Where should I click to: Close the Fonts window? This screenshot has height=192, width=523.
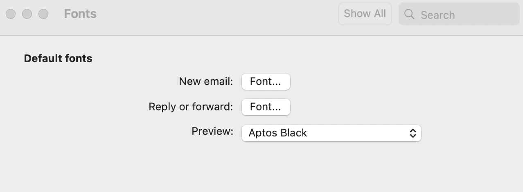(11, 14)
